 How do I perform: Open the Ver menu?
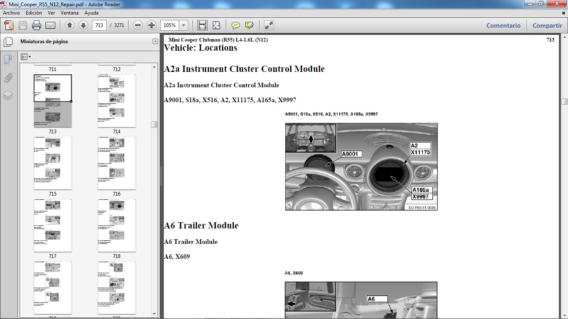click(52, 13)
